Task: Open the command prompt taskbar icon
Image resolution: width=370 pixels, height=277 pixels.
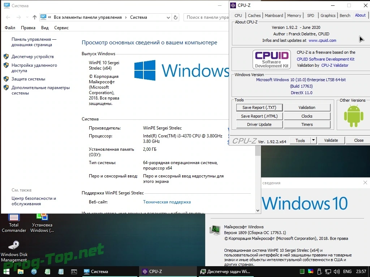Action: (x=74, y=272)
